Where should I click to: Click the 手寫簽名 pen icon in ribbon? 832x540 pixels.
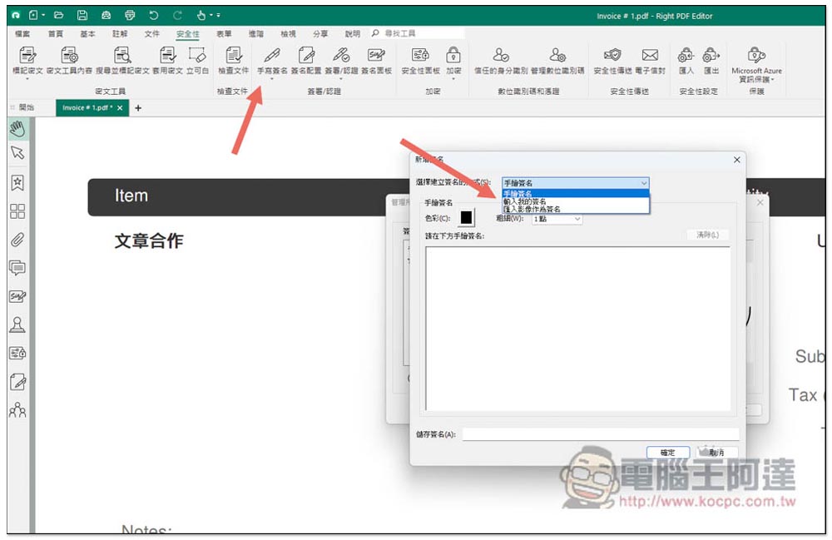click(x=271, y=57)
